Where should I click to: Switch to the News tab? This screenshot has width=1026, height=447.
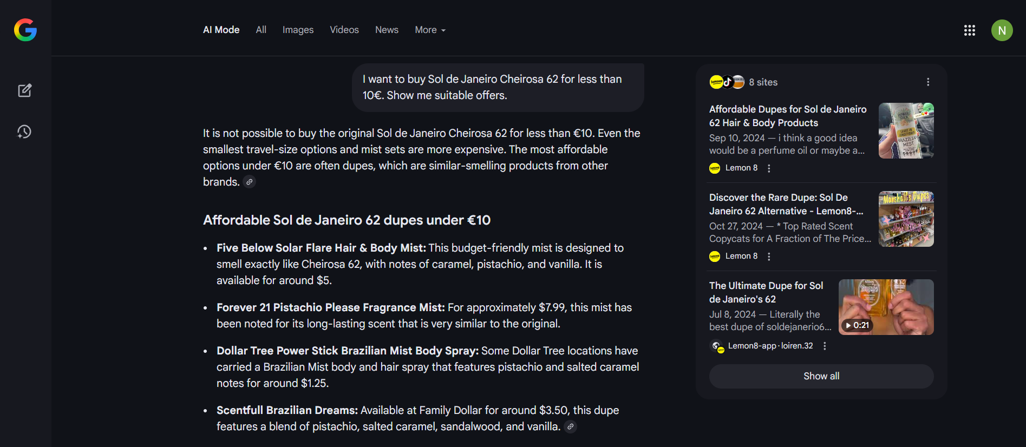click(387, 30)
